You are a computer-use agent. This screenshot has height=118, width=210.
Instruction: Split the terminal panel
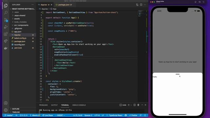135,105
